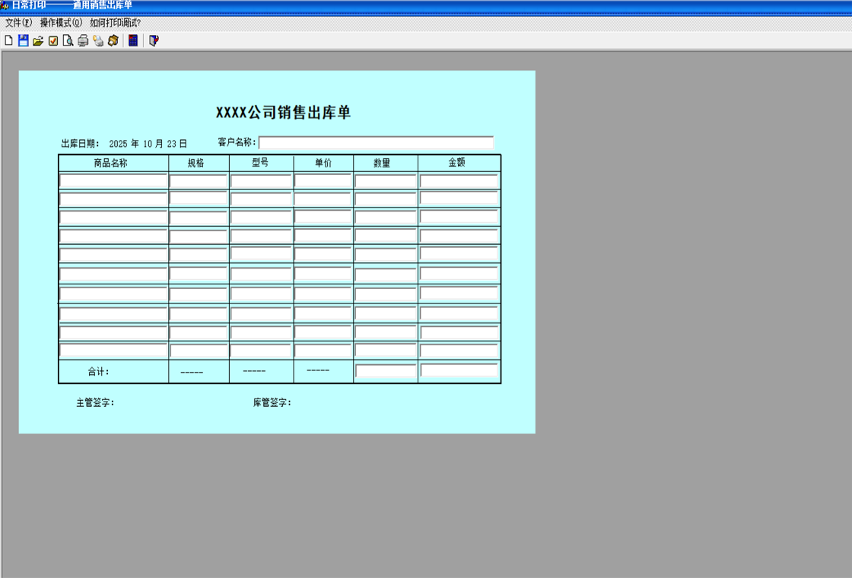The image size is (852, 578).
Task: Click the New blank document icon
Action: pyautogui.click(x=8, y=41)
